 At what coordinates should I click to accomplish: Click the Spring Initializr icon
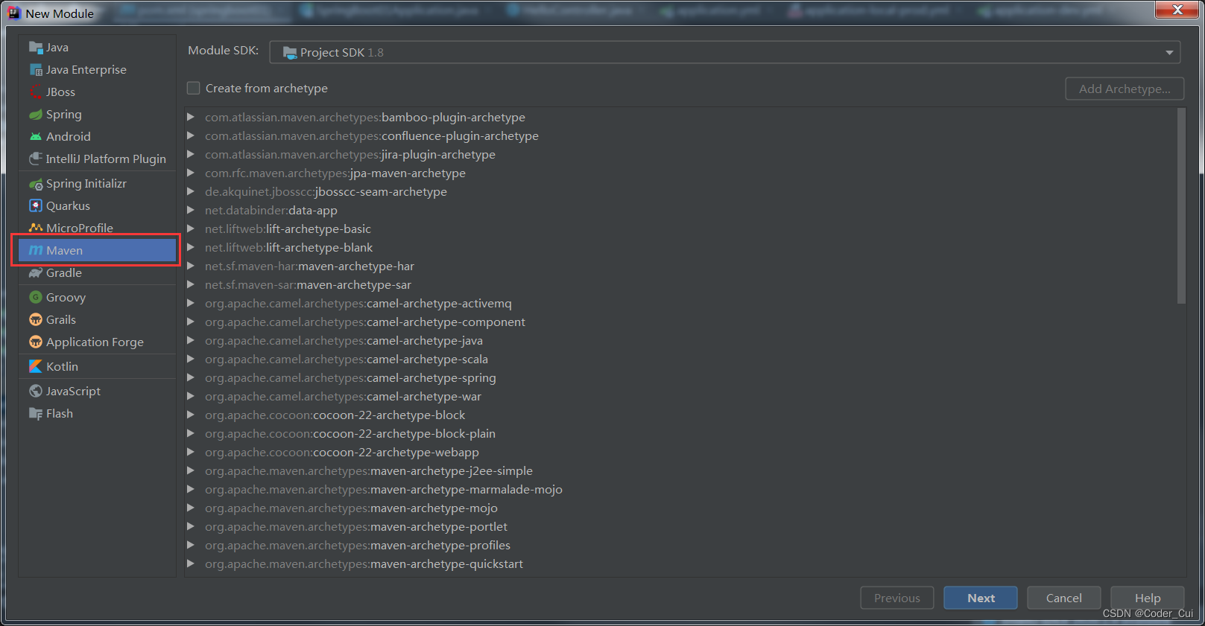click(36, 184)
